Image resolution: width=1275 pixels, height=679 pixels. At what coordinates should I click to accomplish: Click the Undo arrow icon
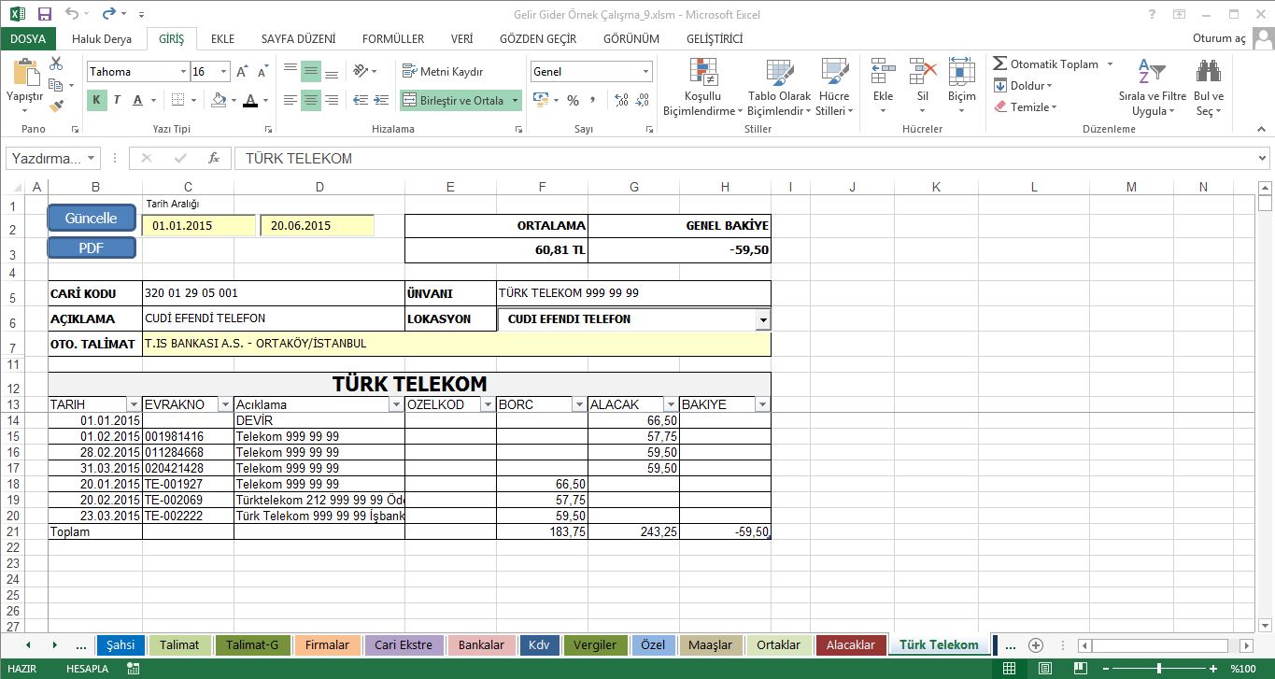click(72, 14)
